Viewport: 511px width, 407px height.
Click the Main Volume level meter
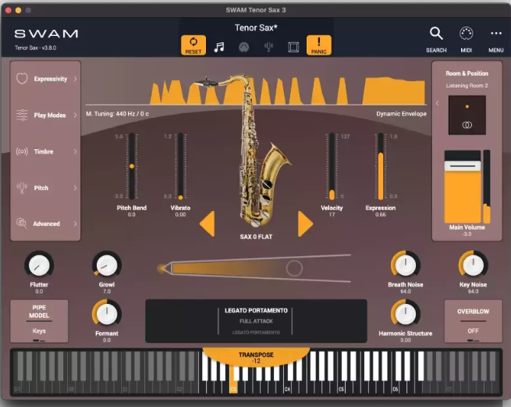coord(487,187)
